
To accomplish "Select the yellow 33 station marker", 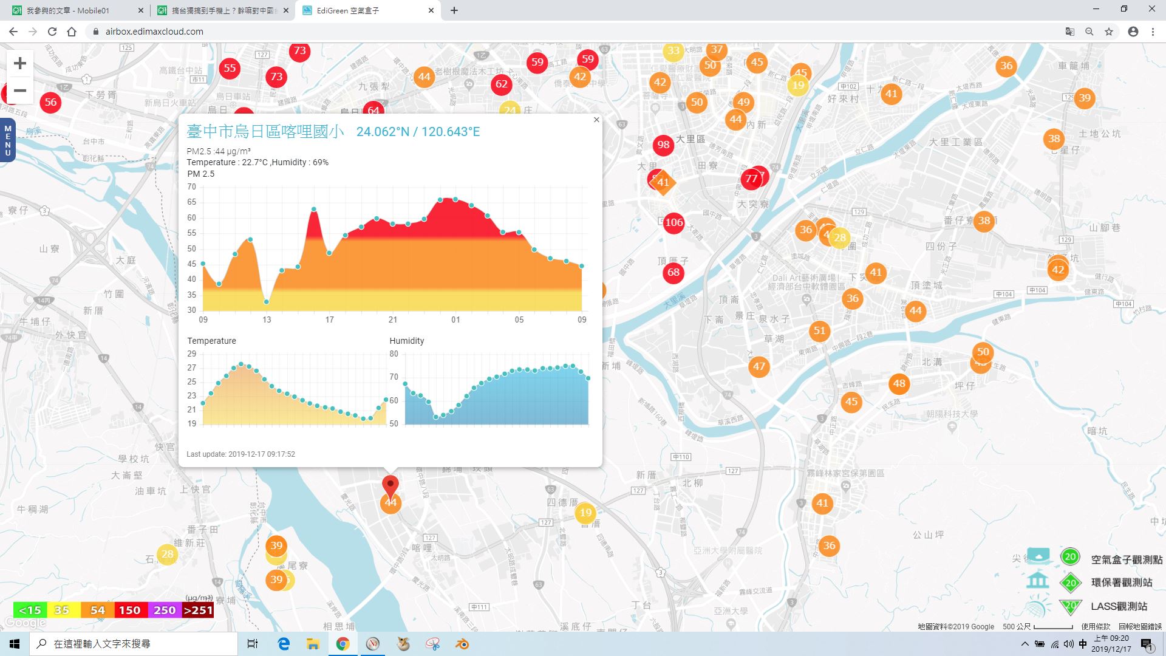I will tap(673, 51).
